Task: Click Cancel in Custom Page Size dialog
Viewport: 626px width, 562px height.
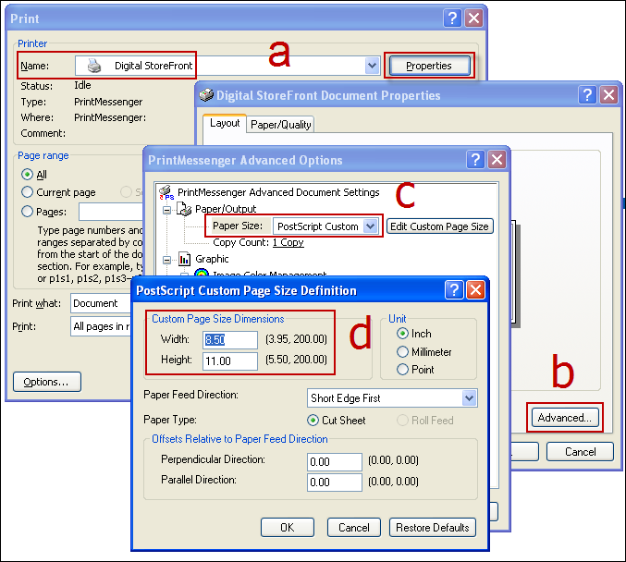Action: coord(354,528)
